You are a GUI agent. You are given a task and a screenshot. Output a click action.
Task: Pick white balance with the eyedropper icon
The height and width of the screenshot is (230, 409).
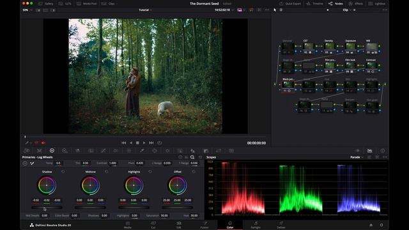coord(32,164)
